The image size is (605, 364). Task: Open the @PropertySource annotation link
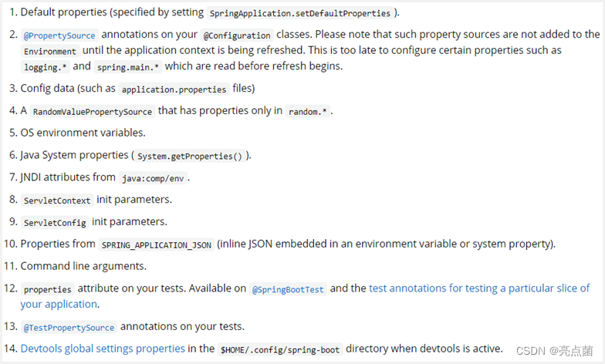tap(59, 35)
